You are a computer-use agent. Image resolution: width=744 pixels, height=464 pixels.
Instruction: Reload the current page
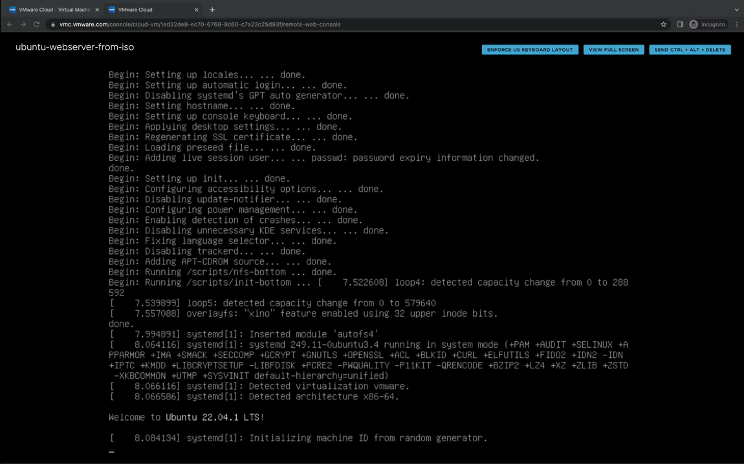click(x=36, y=24)
